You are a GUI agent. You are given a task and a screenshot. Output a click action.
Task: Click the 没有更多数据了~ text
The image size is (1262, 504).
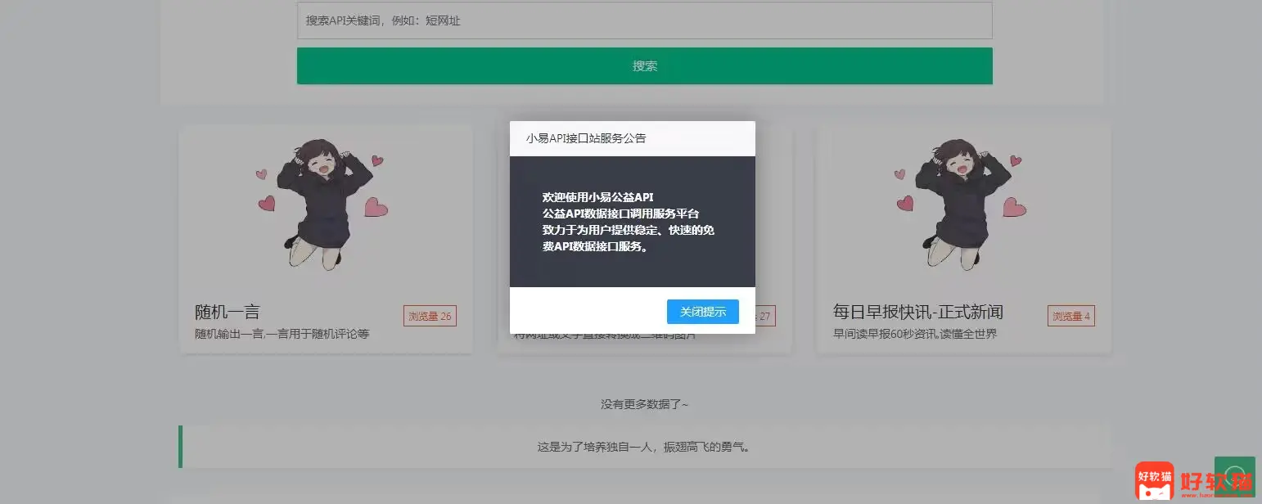pos(645,404)
